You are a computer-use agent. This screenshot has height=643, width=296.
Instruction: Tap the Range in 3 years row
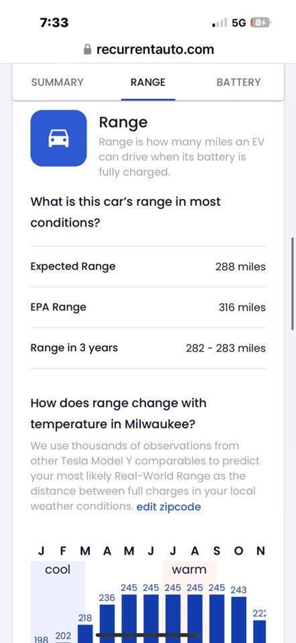click(x=148, y=348)
